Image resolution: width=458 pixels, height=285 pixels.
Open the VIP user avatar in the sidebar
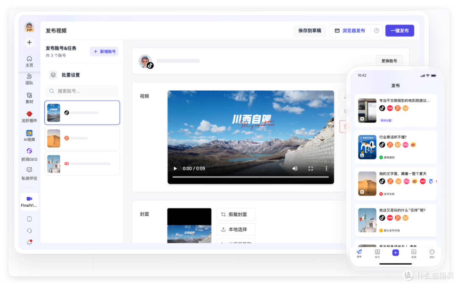[x=29, y=27]
